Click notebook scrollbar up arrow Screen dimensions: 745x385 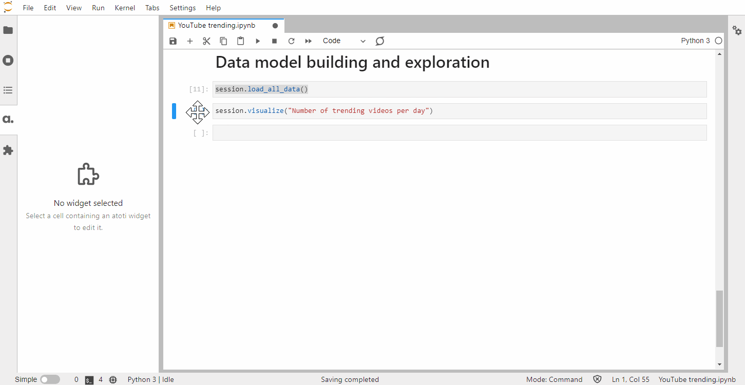[x=719, y=54]
